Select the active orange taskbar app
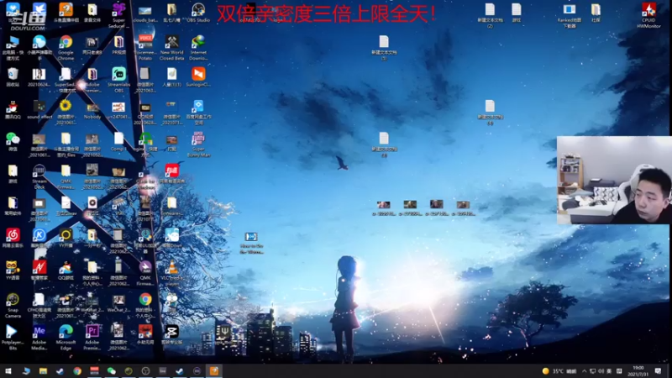 (x=214, y=371)
